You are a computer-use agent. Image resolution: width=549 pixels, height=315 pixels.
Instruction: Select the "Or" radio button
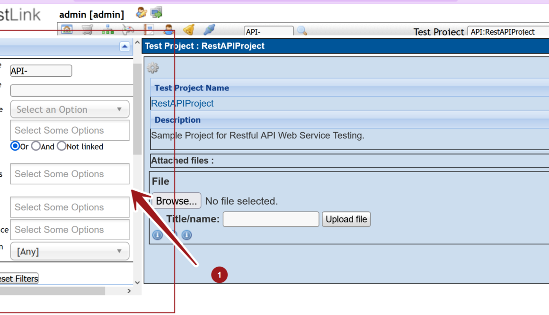(15, 146)
